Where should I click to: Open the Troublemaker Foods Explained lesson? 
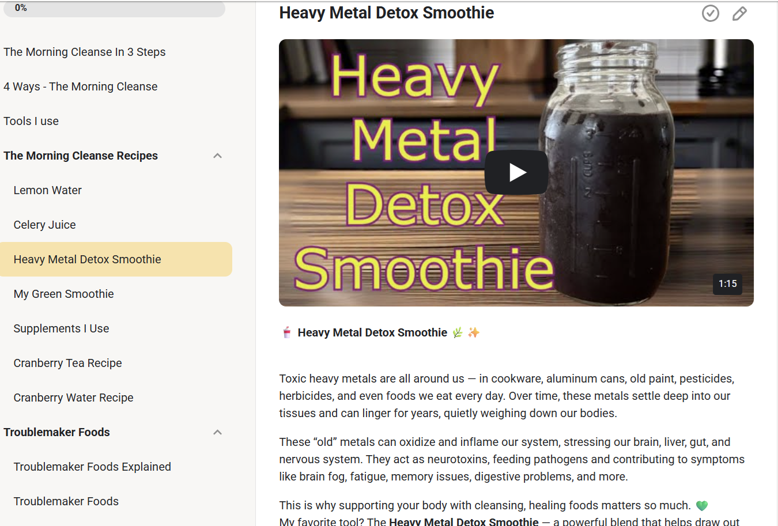[92, 467]
